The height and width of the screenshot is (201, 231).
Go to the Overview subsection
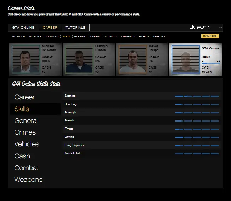click(x=18, y=36)
